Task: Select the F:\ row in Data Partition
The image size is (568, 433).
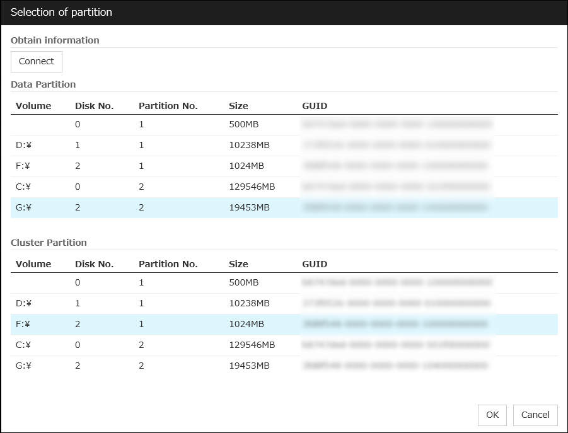Action: coord(126,166)
